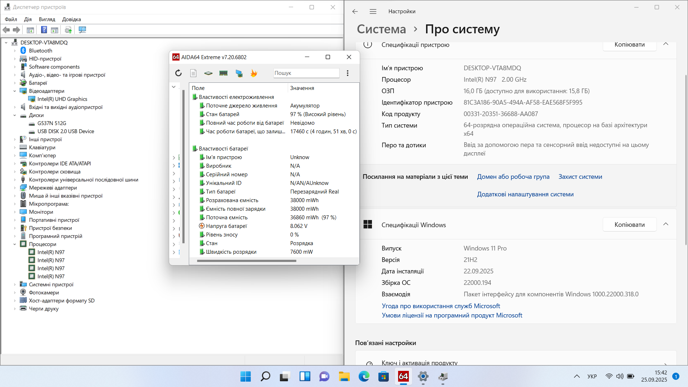This screenshot has height=387, width=688.
Task: Click the monitor diagnostics icon in AIDA64
Action: pyautogui.click(x=239, y=73)
